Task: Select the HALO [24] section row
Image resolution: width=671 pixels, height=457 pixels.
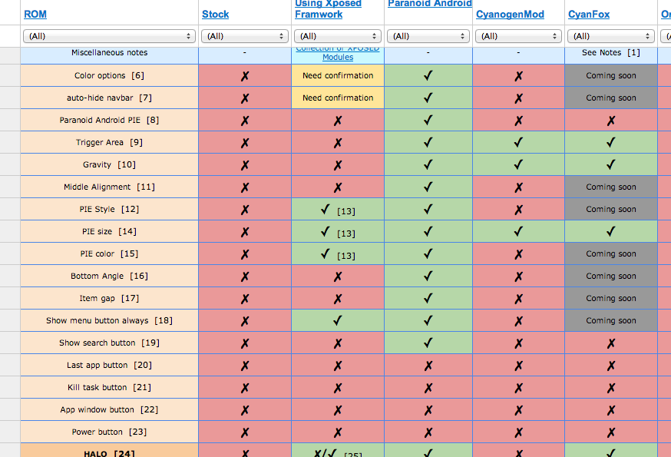Action: pos(109,451)
